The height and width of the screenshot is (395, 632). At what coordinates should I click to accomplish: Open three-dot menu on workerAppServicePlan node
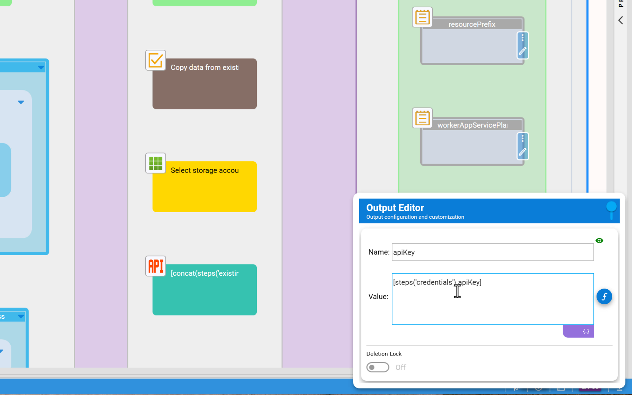pos(523,138)
